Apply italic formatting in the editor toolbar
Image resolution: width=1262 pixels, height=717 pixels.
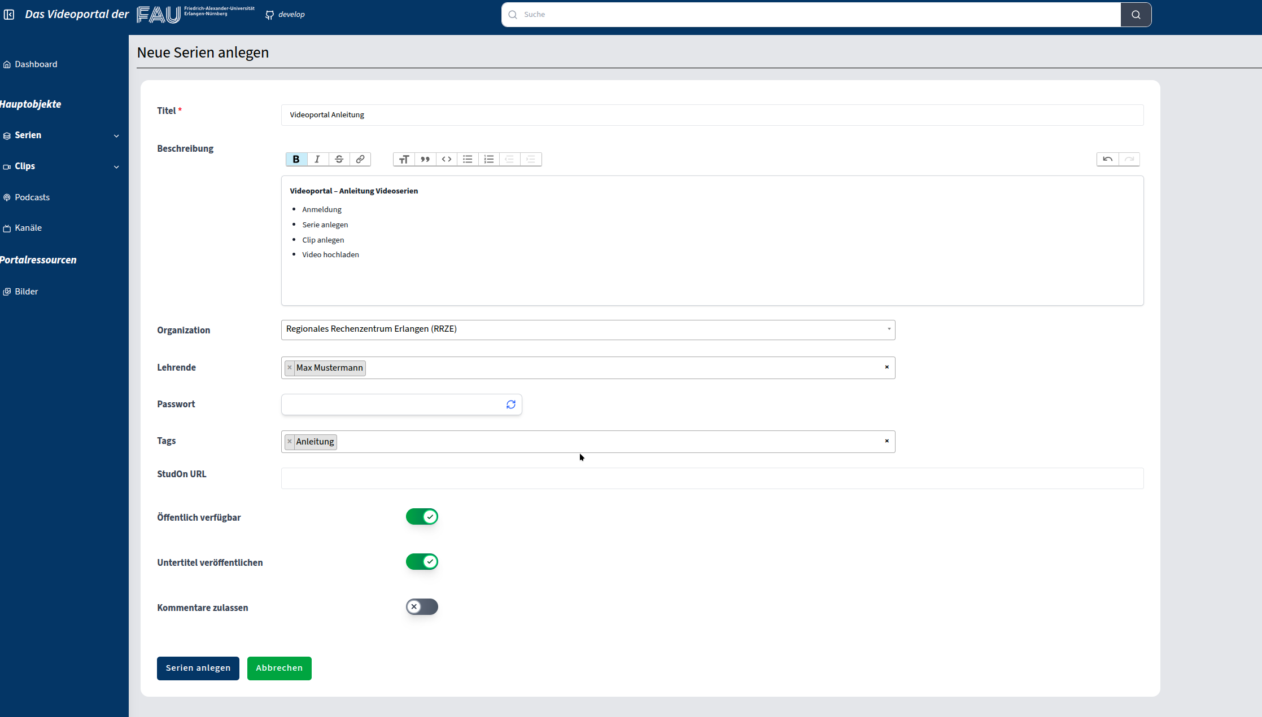click(x=317, y=159)
